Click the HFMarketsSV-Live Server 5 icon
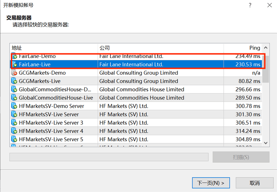Image resolution: width=277 pixels, height=192 pixels. tap(14, 139)
